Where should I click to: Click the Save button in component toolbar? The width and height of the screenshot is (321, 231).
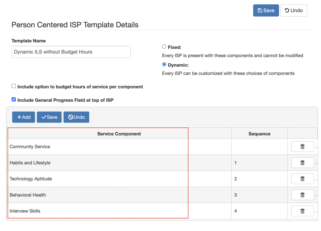[49, 117]
